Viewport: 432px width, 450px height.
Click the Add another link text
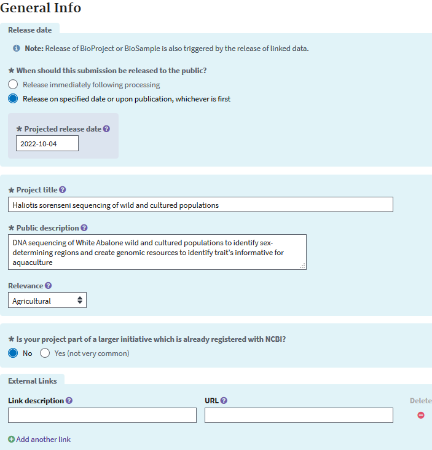click(43, 440)
